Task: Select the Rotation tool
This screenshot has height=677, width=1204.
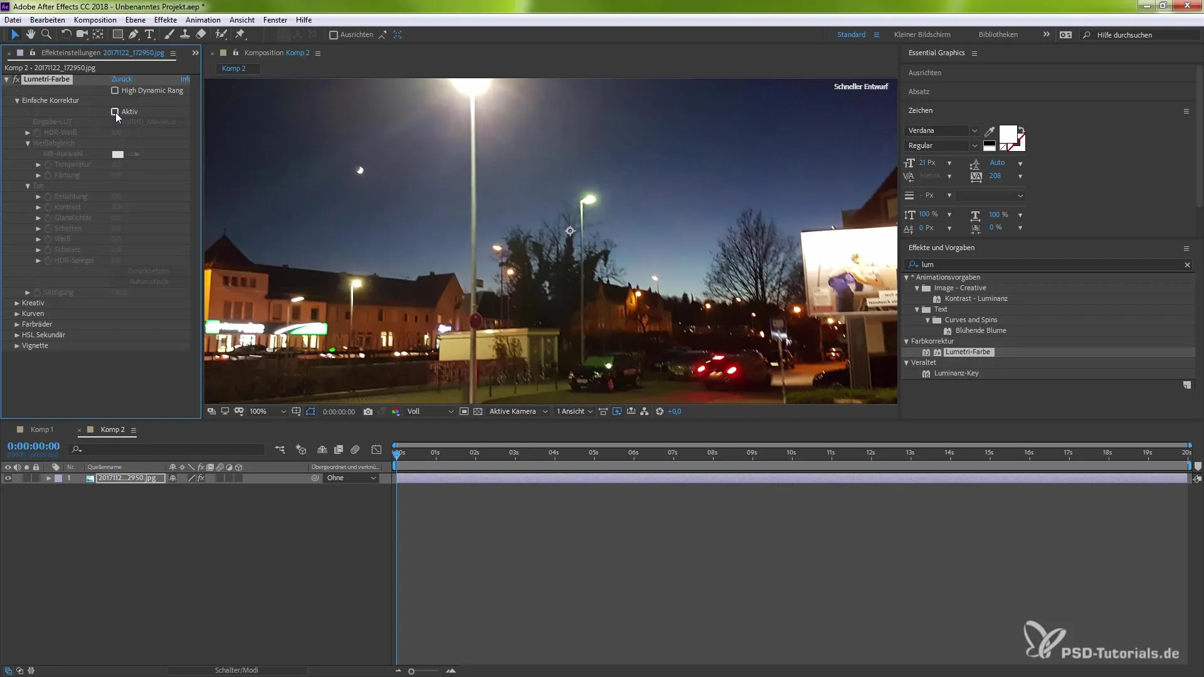Action: (66, 34)
